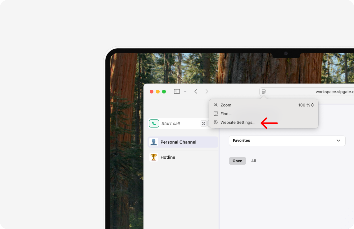Toggle the Safari sidebar icon
The width and height of the screenshot is (354, 229).
(177, 92)
